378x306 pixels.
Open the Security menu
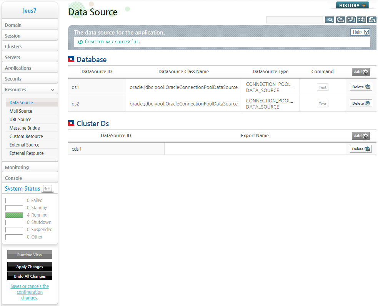point(30,79)
